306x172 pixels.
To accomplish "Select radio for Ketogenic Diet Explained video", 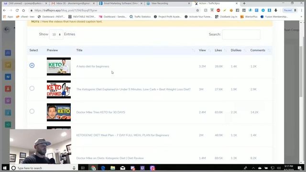I will (32, 88).
